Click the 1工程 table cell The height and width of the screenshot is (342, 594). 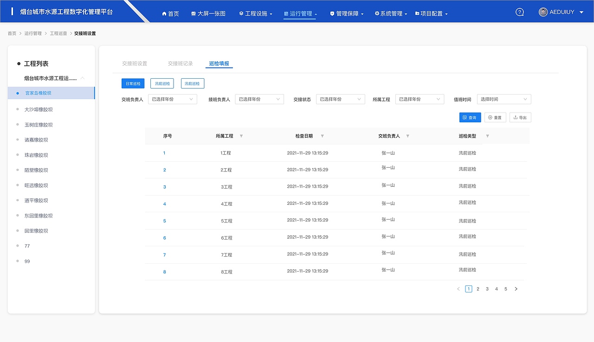(226, 153)
